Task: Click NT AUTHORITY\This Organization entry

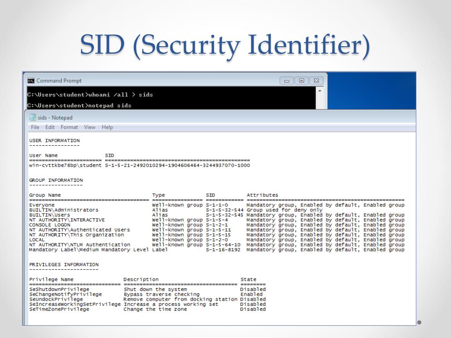Action: [77, 235]
